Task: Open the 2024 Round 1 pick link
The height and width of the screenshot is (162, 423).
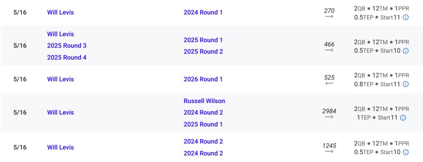Action: pyautogui.click(x=203, y=12)
